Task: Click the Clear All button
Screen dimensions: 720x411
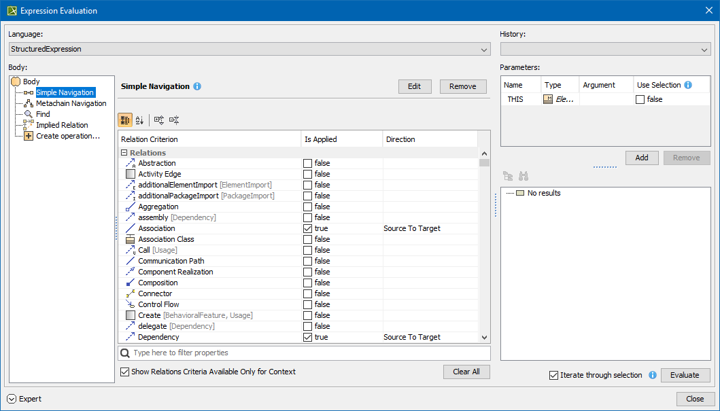Action: [x=466, y=372]
